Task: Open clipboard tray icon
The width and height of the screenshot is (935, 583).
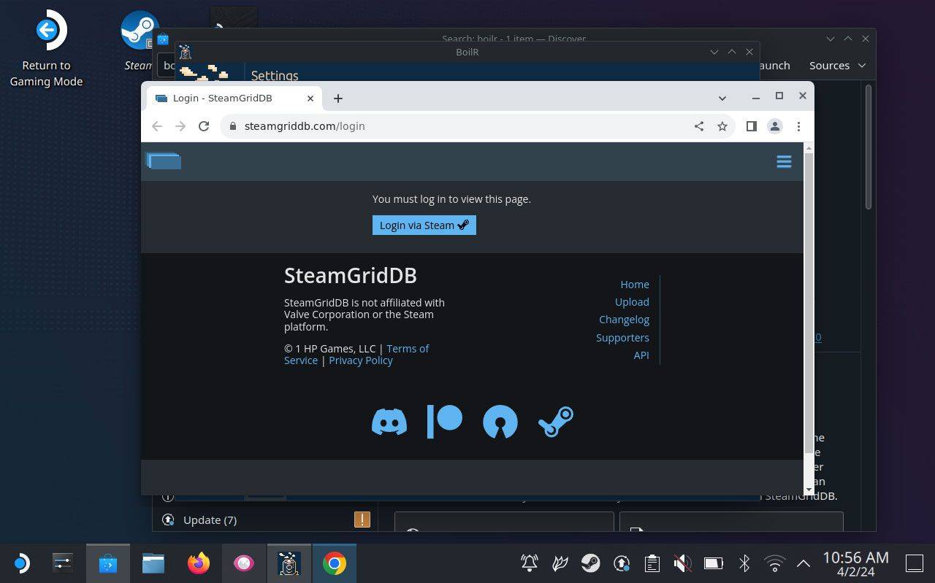Action: click(x=652, y=563)
